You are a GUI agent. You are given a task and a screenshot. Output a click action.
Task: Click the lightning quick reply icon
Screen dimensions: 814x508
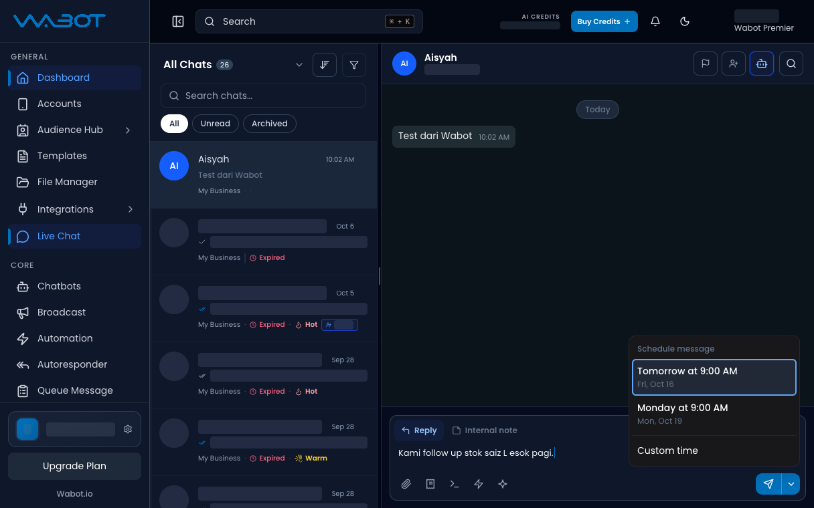click(x=479, y=484)
